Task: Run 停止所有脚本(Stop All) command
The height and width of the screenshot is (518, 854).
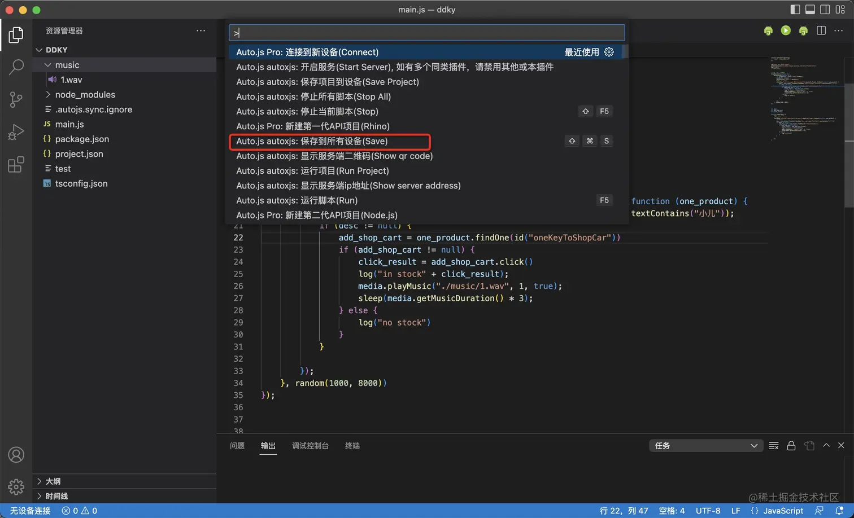Action: click(x=426, y=96)
